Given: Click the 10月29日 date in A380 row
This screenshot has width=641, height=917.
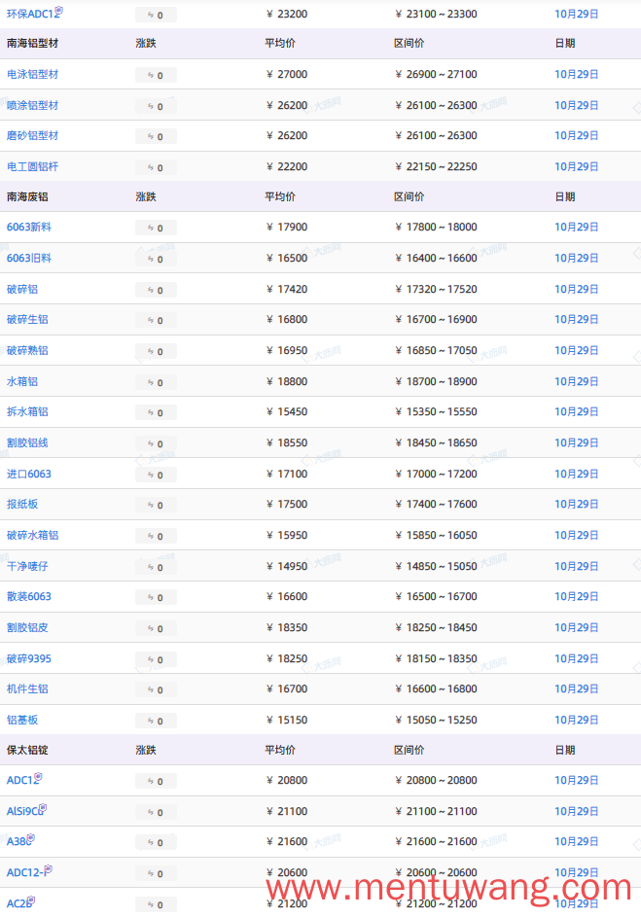Looking at the screenshot, I should pyautogui.click(x=577, y=841).
